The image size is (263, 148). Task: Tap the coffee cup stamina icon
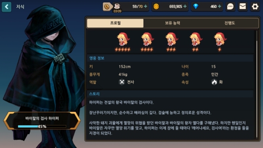117,6
